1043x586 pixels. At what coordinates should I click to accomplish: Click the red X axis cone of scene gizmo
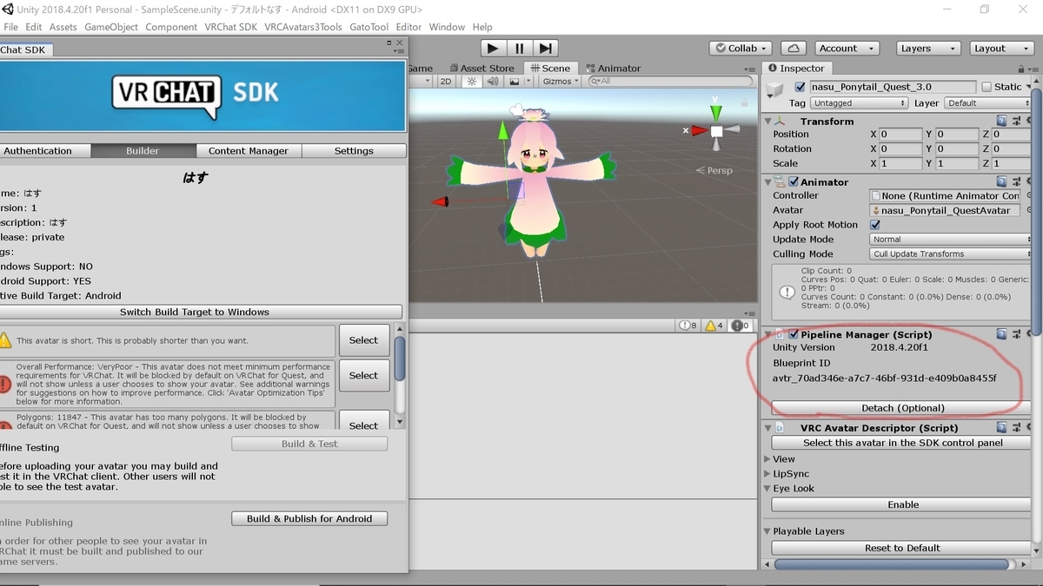click(699, 131)
